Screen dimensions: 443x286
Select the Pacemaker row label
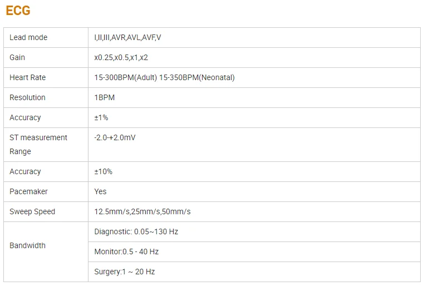28,192
